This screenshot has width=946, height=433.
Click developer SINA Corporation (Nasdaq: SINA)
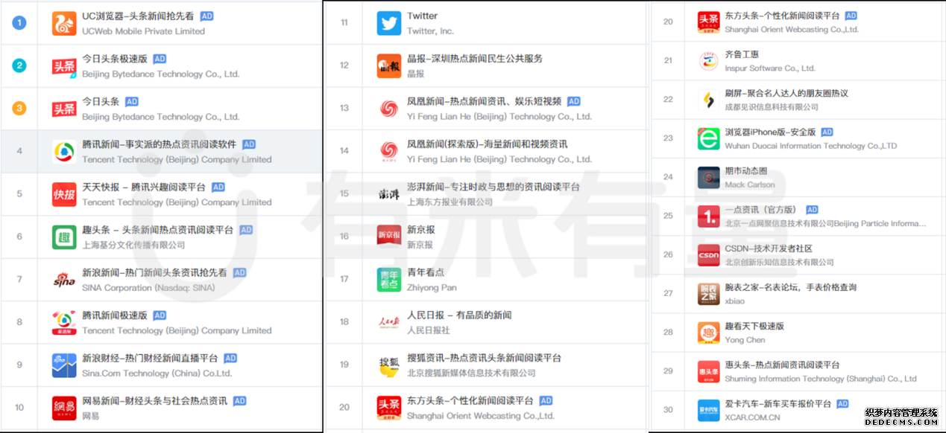click(148, 288)
